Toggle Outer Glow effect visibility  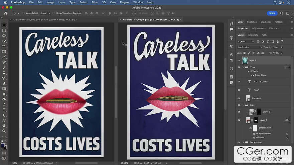coord(253,75)
